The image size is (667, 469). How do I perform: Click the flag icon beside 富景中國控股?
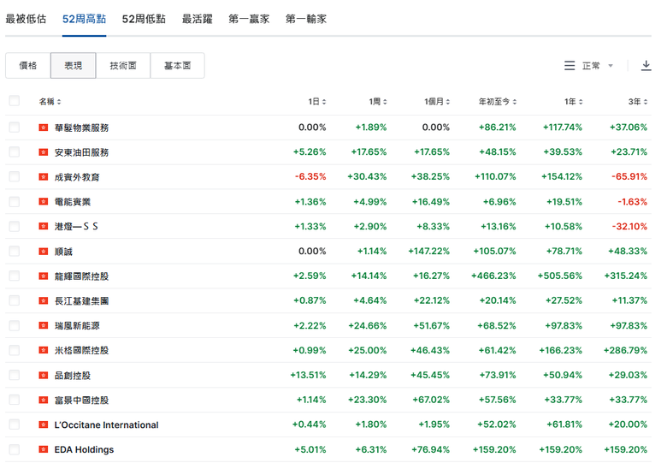coord(44,400)
